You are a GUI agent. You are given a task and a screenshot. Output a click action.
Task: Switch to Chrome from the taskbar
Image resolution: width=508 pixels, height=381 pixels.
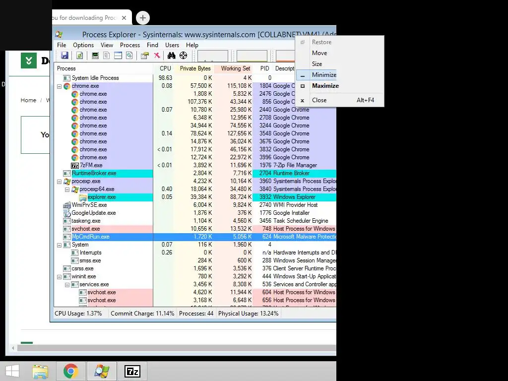coord(70,371)
